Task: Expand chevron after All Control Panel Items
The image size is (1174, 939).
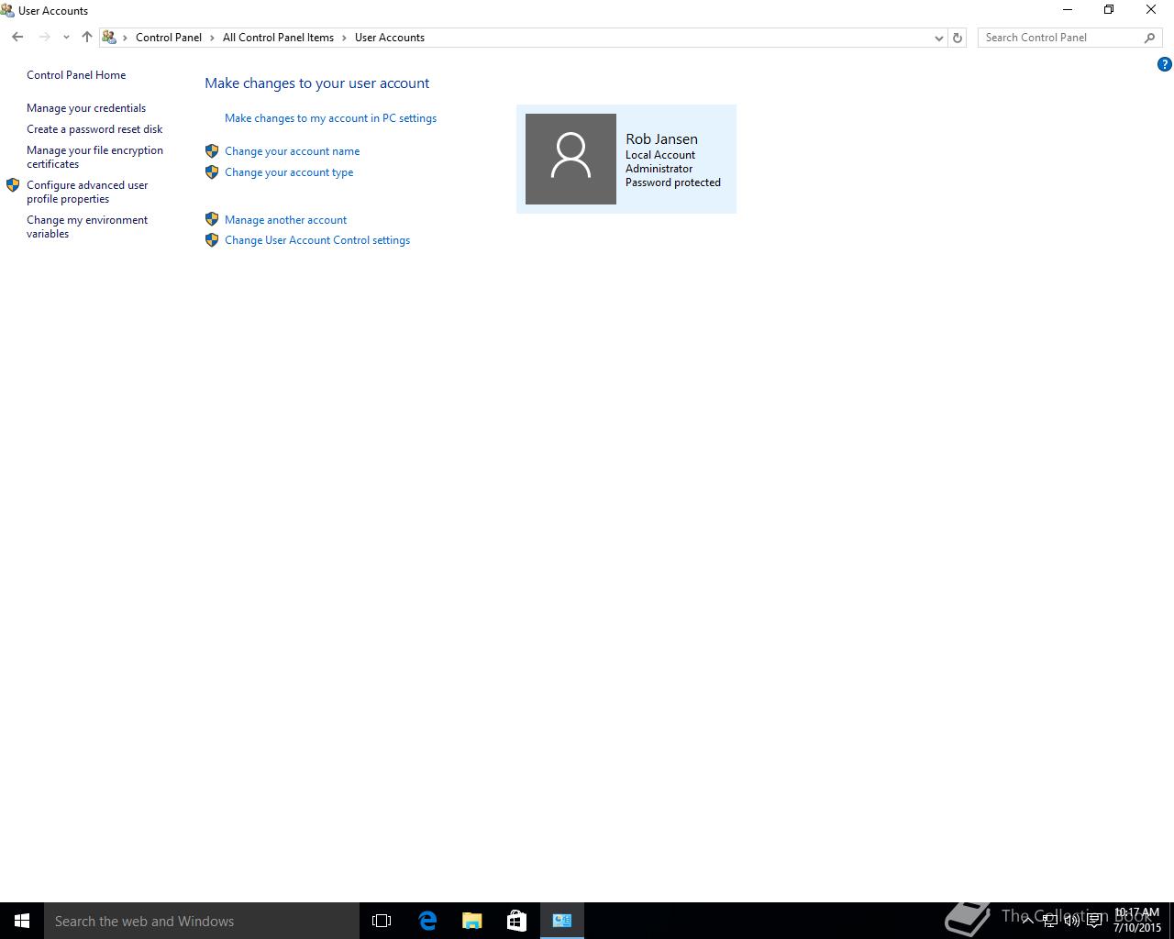Action: [345, 38]
